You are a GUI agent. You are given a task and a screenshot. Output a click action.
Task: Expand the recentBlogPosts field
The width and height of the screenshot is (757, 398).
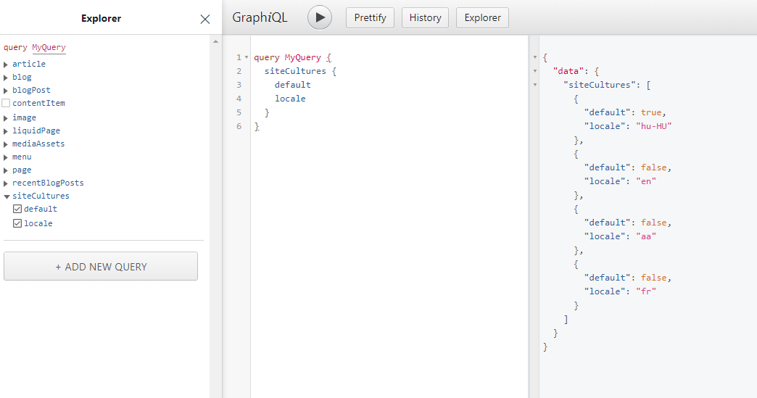pos(6,183)
